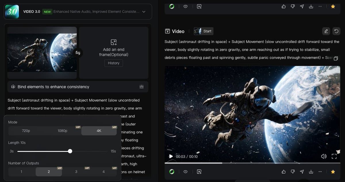Click the regenerate circular arrow icon
This screenshot has height=182, width=345.
336,31
